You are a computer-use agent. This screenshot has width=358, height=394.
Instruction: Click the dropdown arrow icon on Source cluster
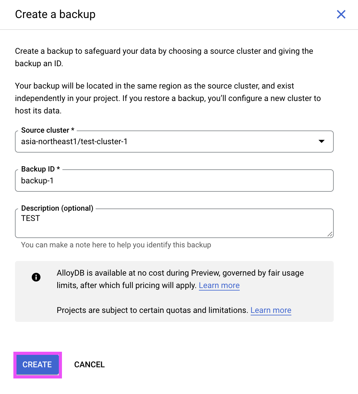322,142
